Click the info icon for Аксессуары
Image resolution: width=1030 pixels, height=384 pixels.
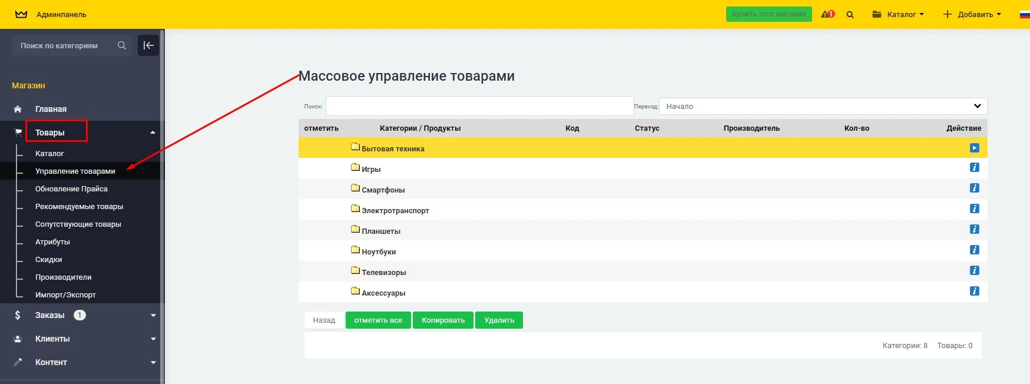coord(975,291)
